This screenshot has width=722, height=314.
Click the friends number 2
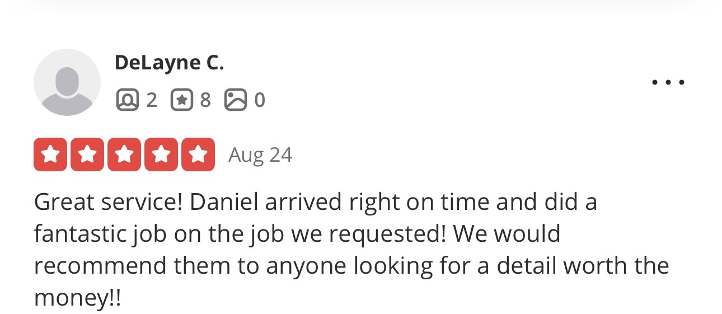tap(151, 100)
